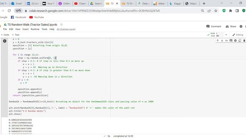Run the code cell with play button

(5, 41)
